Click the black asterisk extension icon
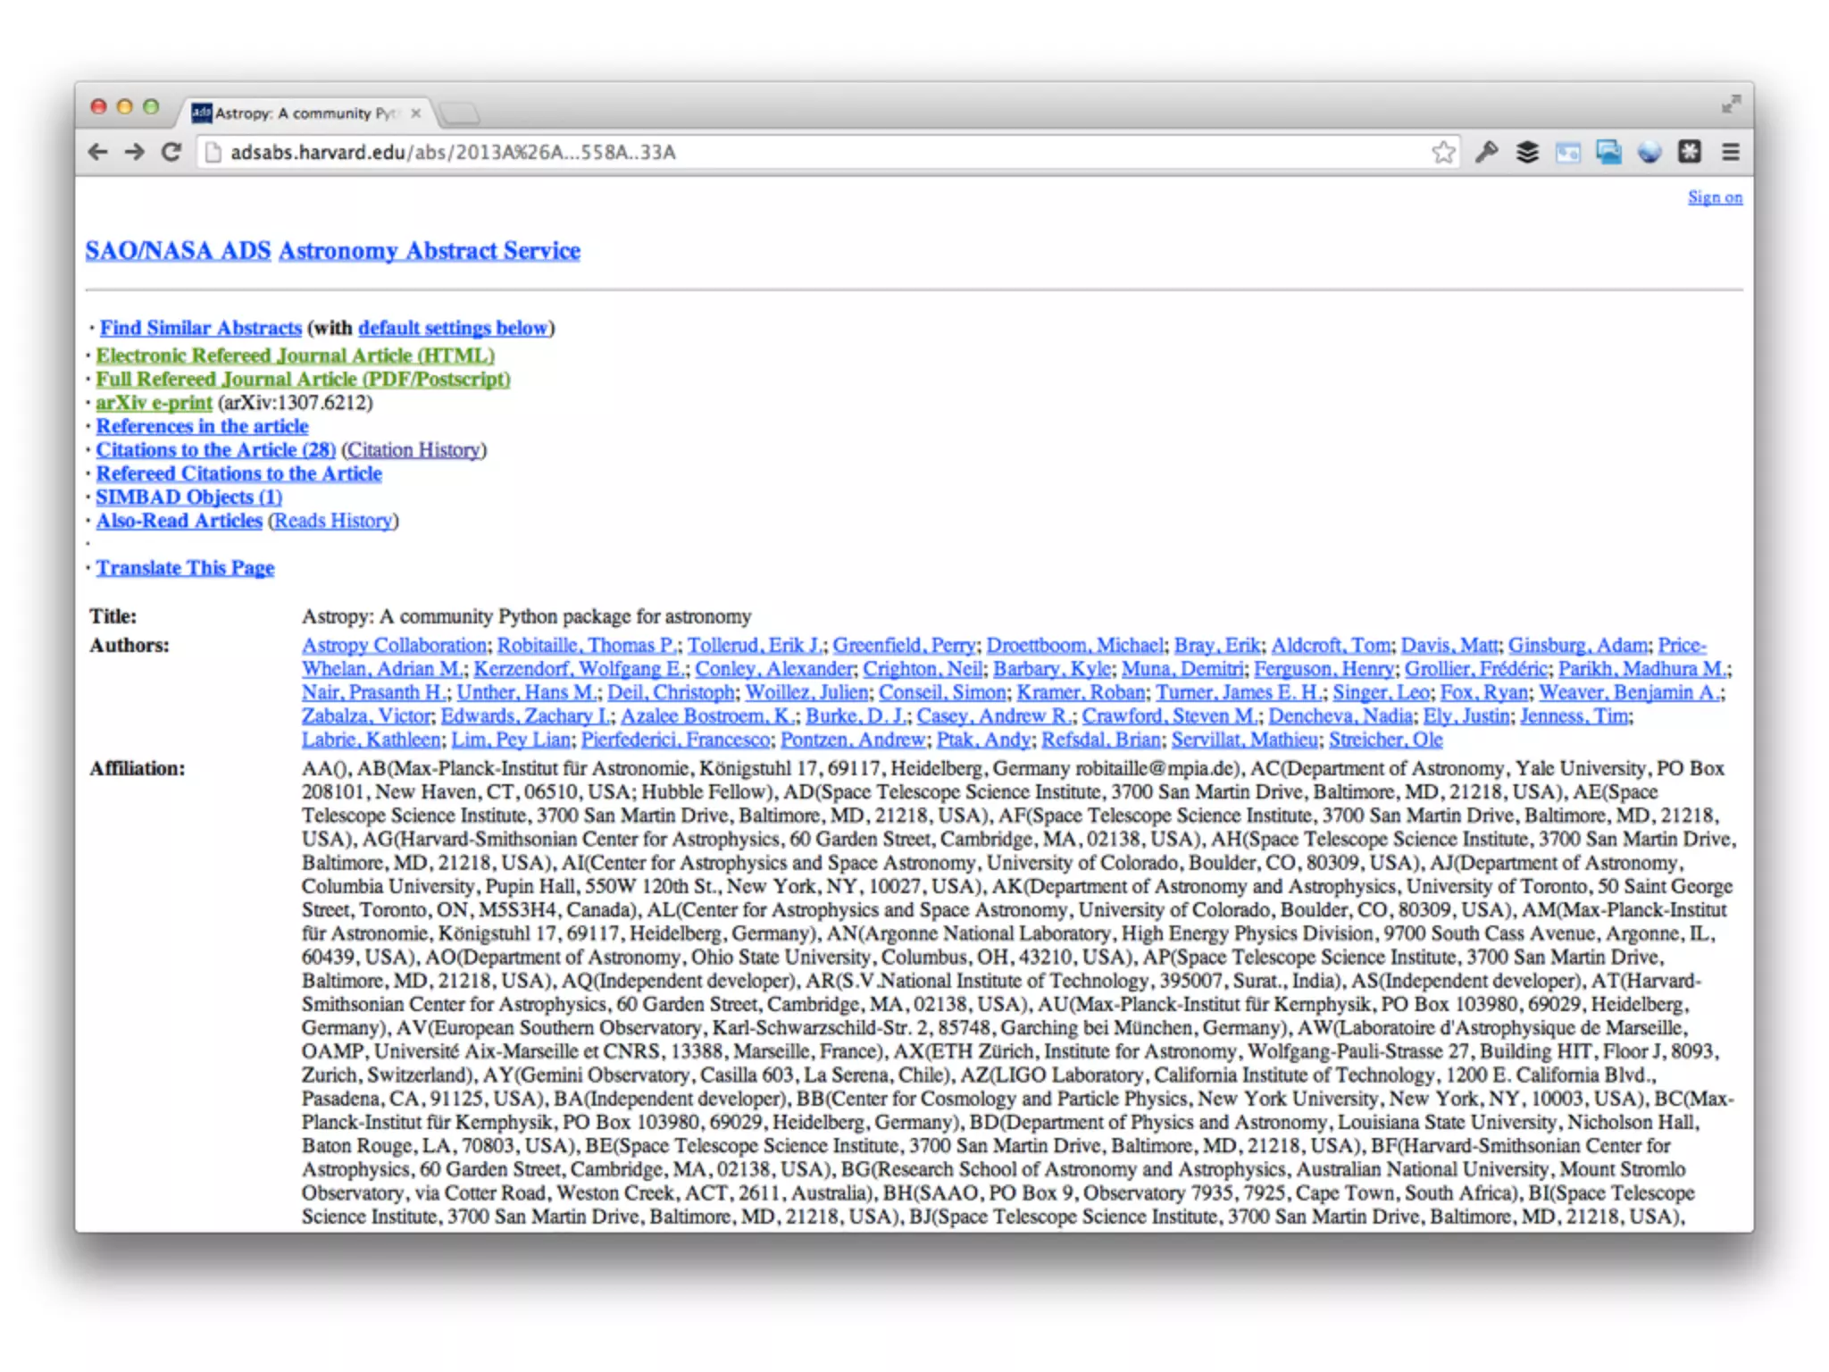1829x1372 pixels. (x=1689, y=153)
